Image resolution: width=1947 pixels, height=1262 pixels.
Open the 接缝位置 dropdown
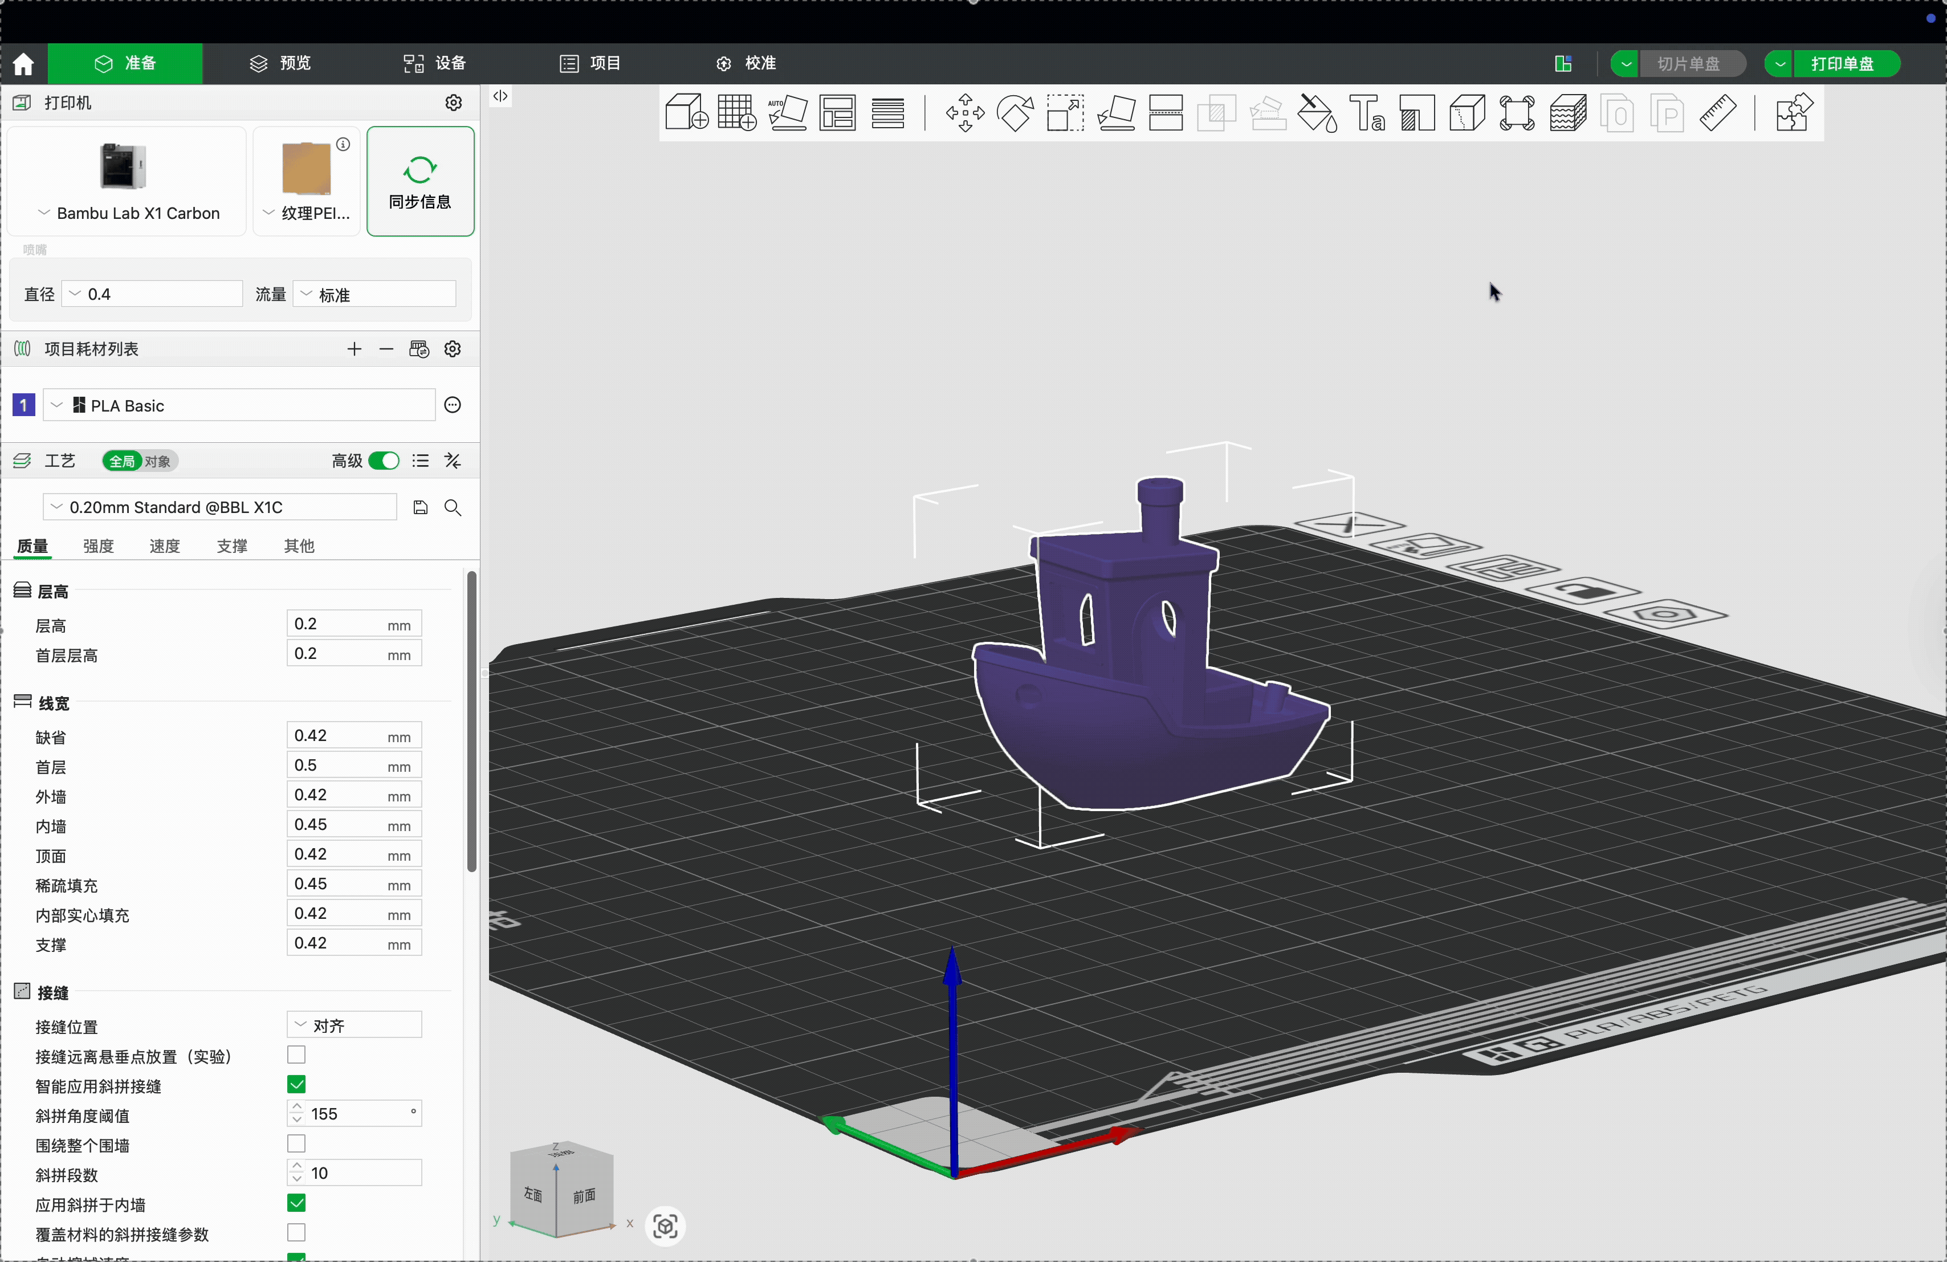point(354,1025)
